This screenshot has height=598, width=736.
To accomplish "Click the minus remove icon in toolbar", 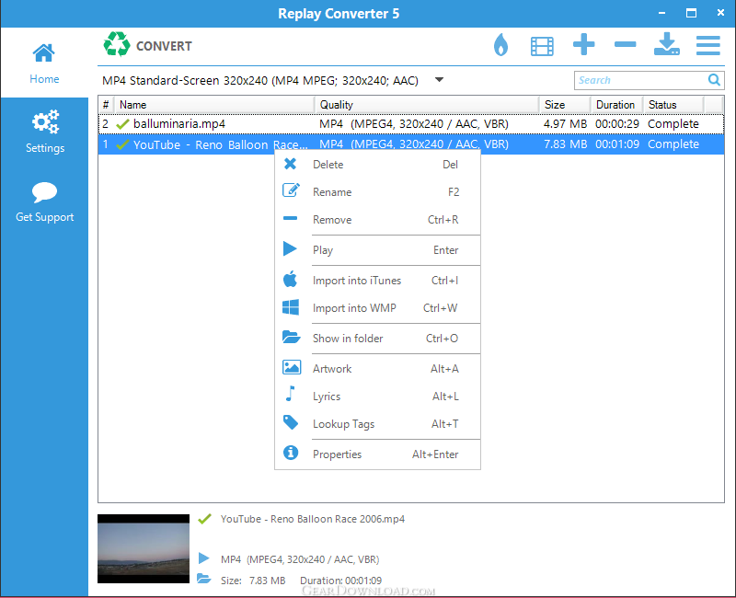I will [x=625, y=44].
